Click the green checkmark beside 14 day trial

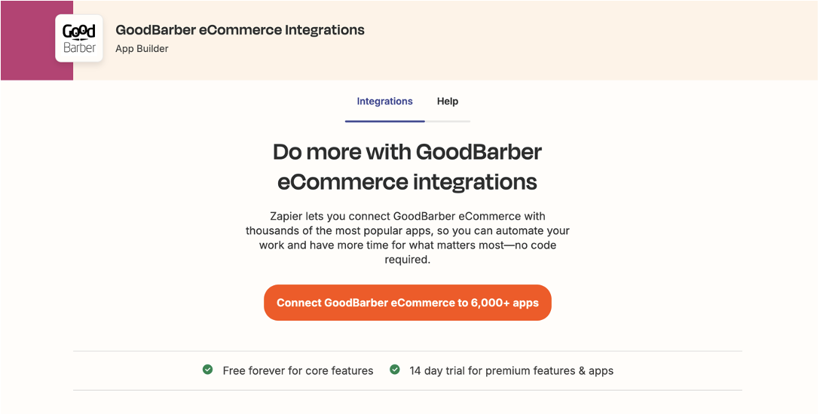point(394,370)
